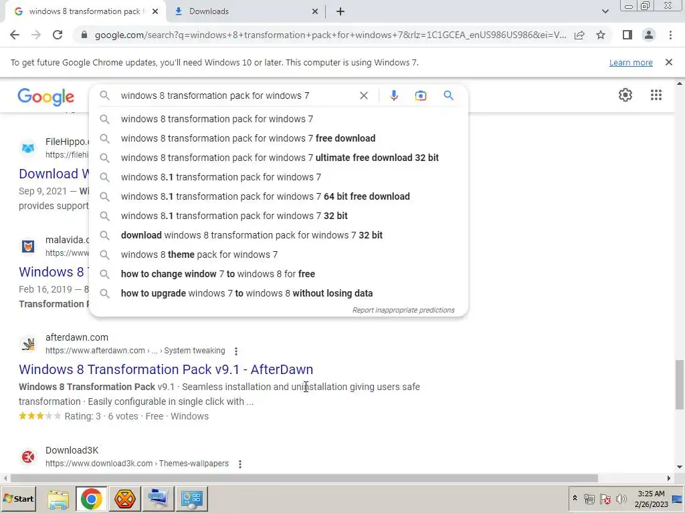Choose suggestion windows 8 theme pack
This screenshot has height=513, width=685.
pyautogui.click(x=279, y=254)
